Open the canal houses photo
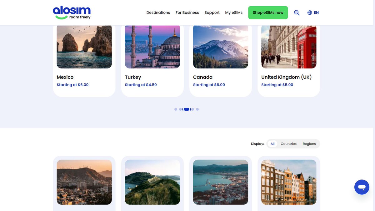Screen dimensions: 375x211 [x=289, y=182]
